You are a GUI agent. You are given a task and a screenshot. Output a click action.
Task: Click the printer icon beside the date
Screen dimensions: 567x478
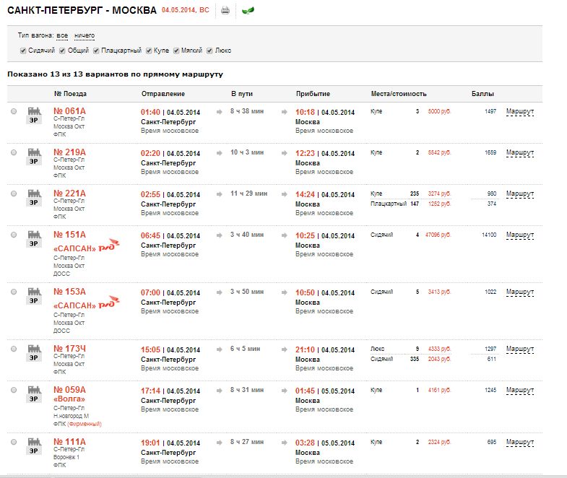tap(225, 11)
